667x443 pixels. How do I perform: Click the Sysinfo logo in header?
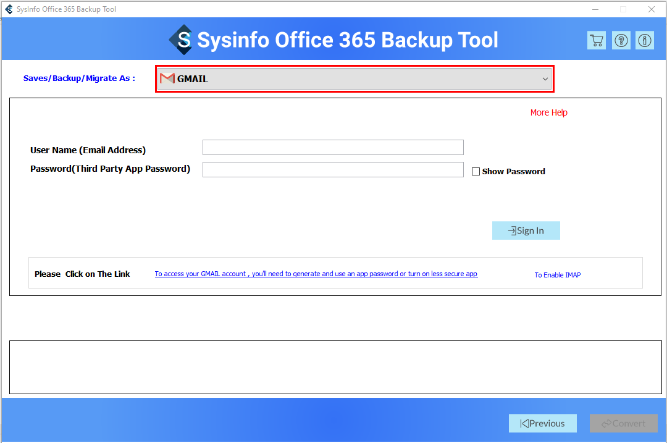click(x=181, y=40)
